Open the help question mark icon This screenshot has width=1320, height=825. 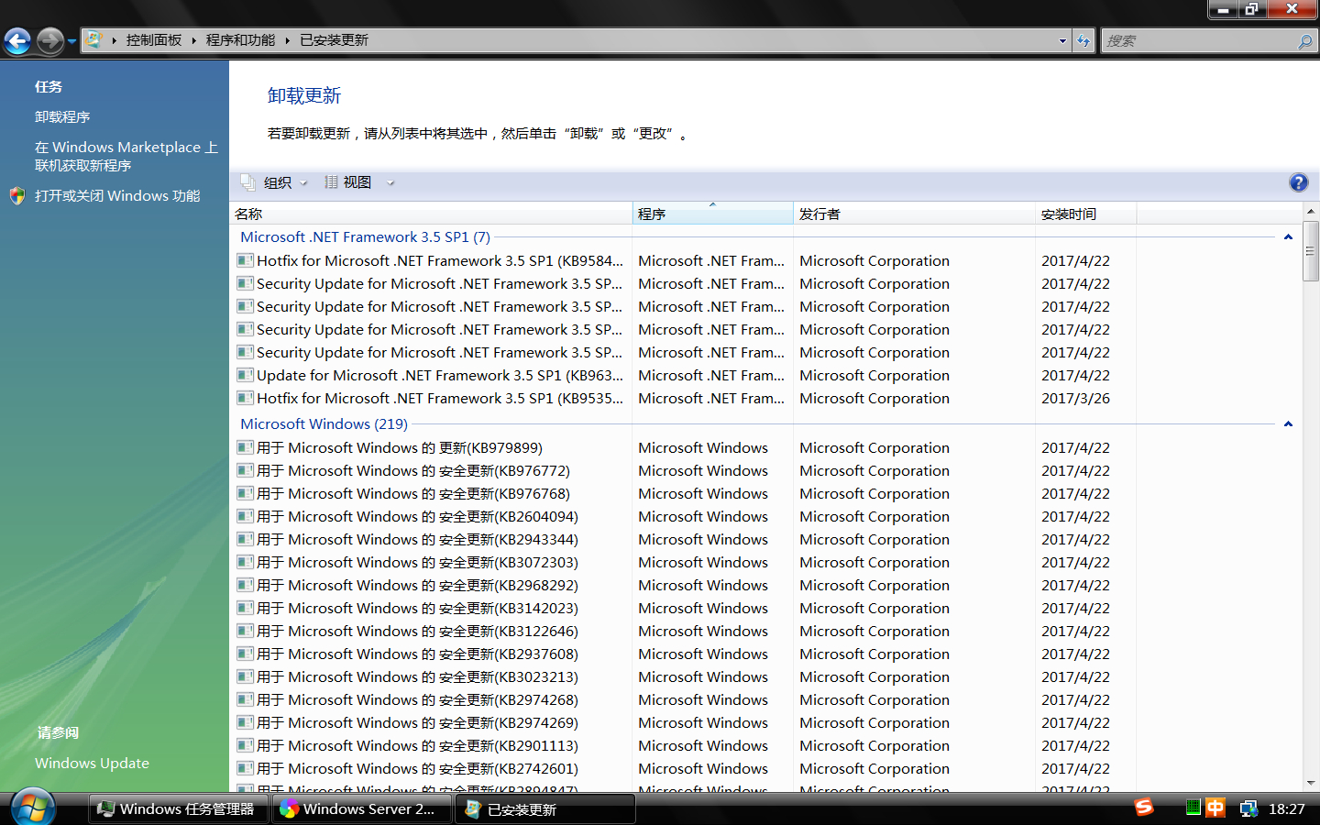click(x=1299, y=182)
